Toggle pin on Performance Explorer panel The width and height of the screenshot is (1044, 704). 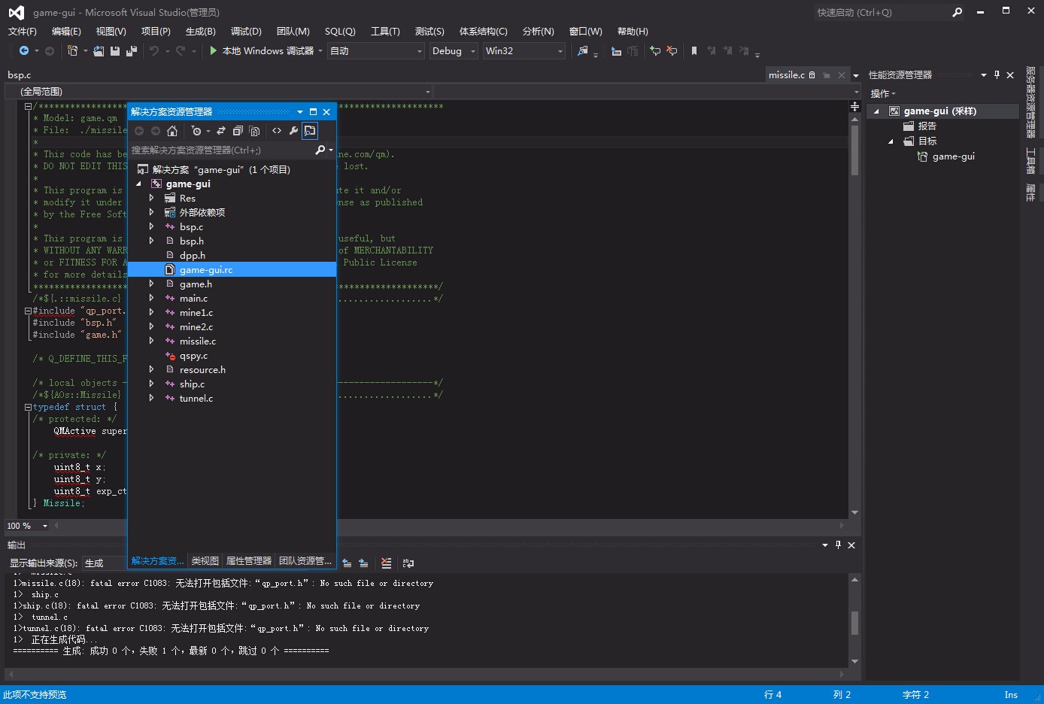click(x=997, y=75)
